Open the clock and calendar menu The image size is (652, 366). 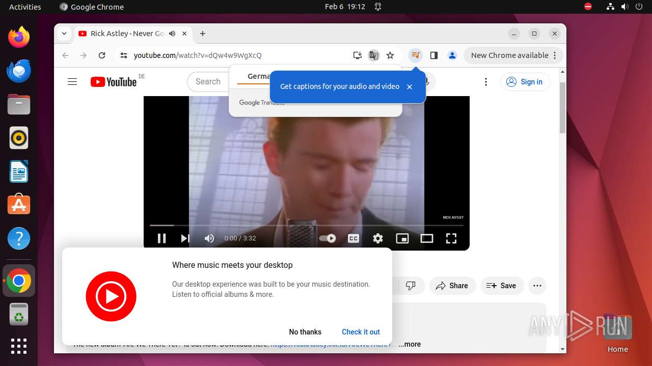345,7
